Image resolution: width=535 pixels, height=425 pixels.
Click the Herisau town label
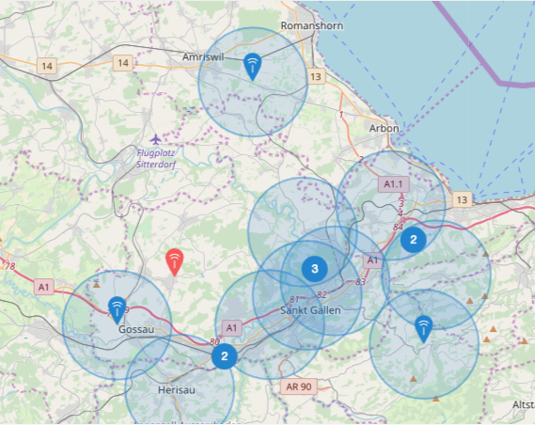[177, 390]
